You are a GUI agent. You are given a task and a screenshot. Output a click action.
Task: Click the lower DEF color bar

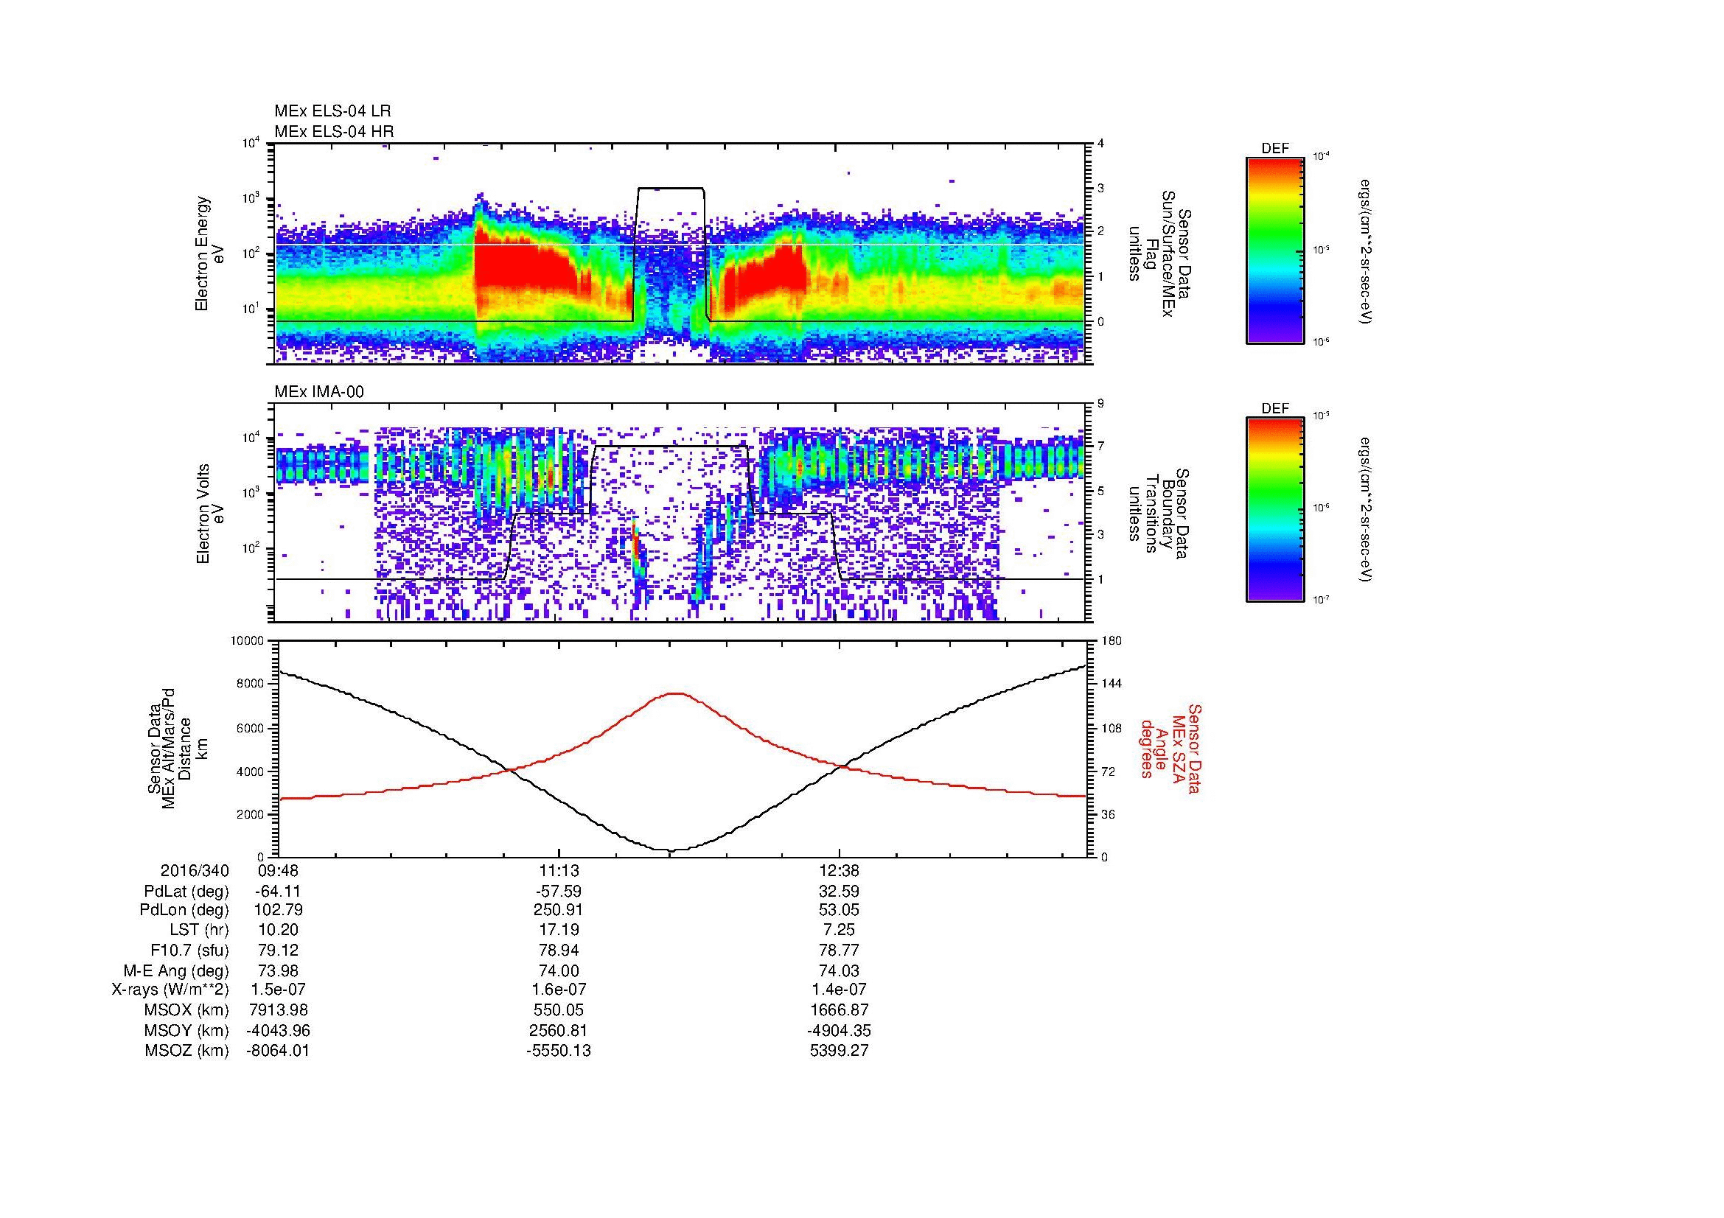click(x=1275, y=510)
